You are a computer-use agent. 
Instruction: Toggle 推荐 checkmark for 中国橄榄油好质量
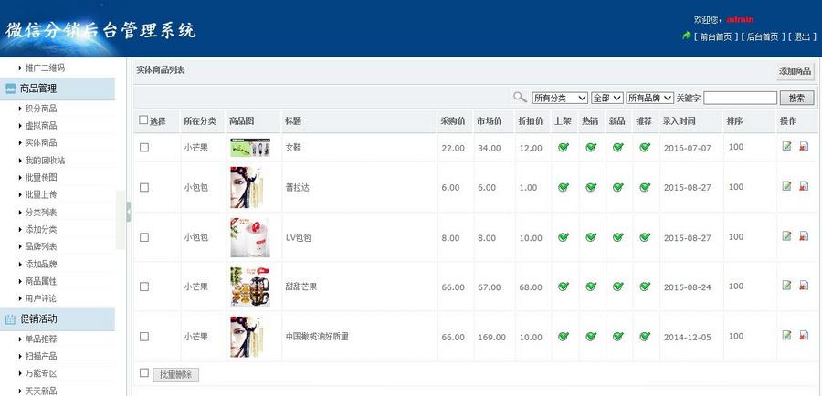tap(645, 337)
